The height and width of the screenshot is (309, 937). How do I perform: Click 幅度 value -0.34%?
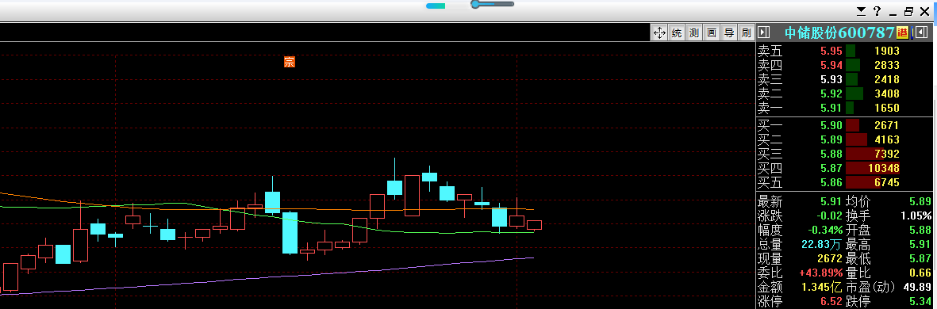click(x=826, y=231)
